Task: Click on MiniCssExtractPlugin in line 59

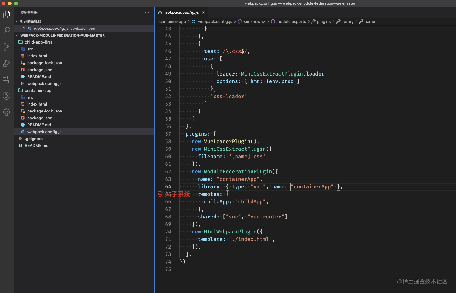Action: (x=235, y=149)
